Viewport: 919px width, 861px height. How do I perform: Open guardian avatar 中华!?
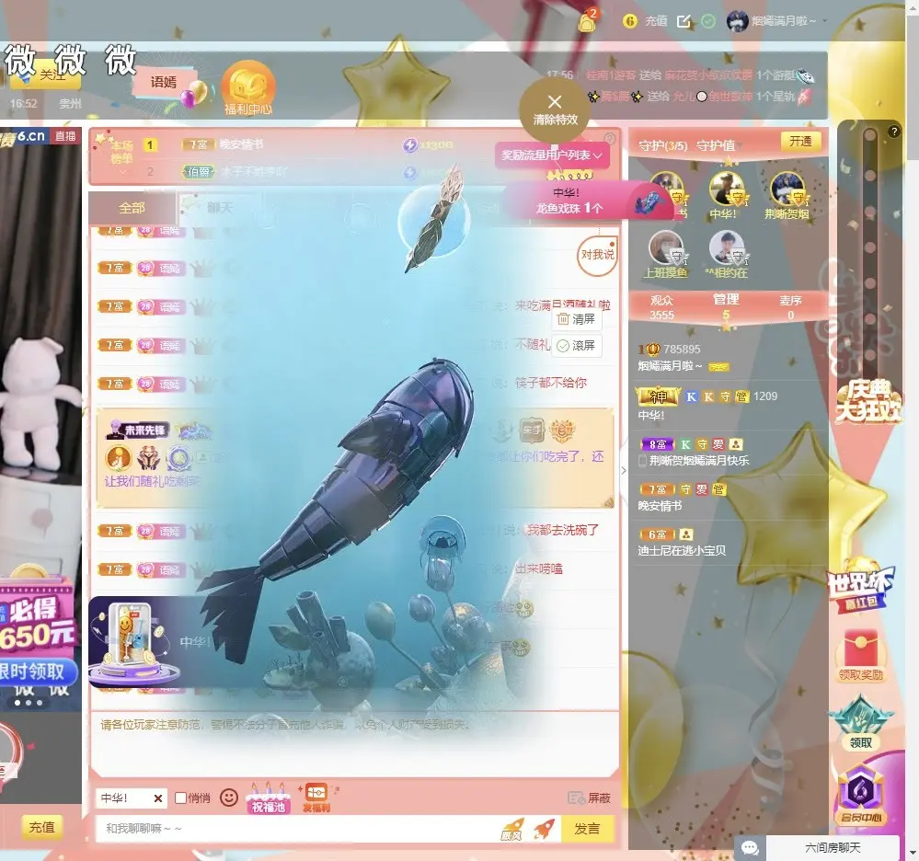[726, 189]
